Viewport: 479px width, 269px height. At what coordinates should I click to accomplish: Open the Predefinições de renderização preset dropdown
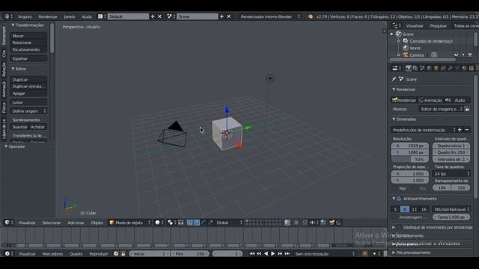point(423,130)
